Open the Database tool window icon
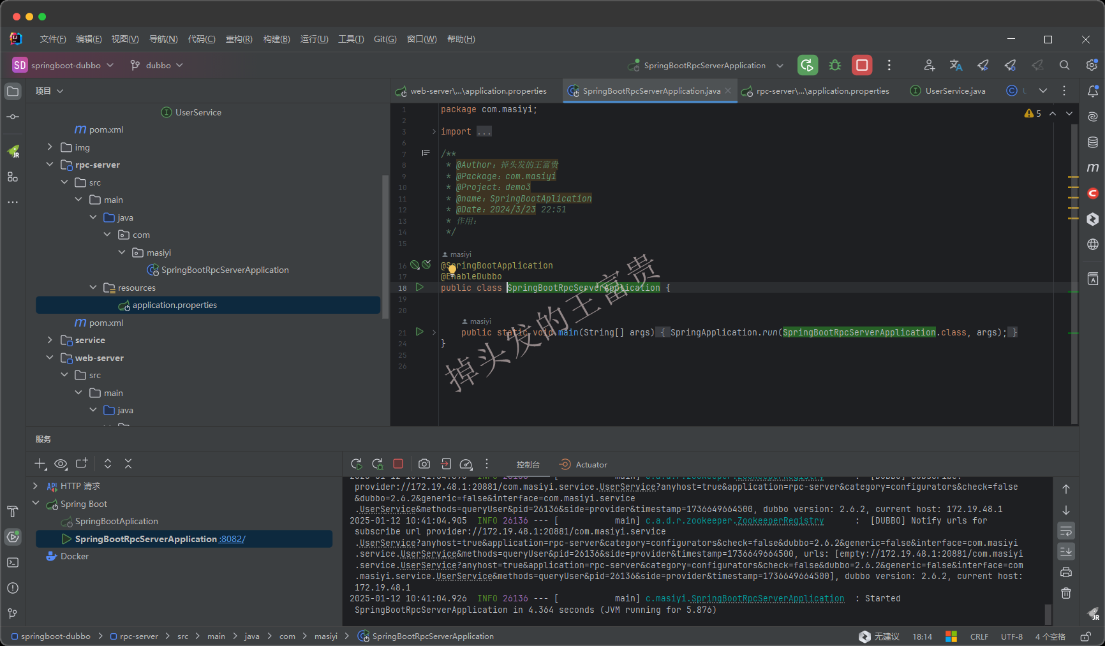The image size is (1105, 646). click(1093, 142)
